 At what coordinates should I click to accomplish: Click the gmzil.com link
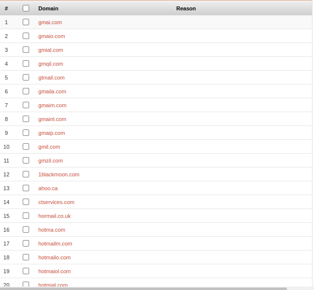[x=50, y=161]
